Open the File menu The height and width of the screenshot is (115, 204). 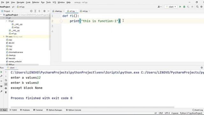point(3,2)
